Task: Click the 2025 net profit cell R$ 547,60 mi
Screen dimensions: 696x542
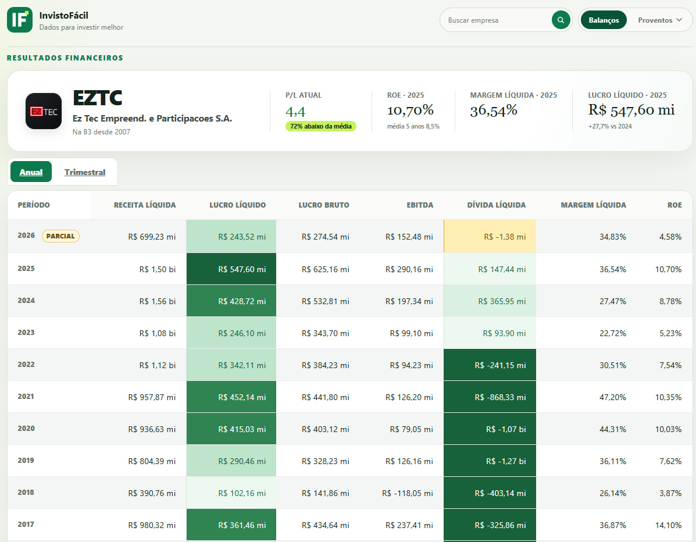Action: (x=231, y=269)
